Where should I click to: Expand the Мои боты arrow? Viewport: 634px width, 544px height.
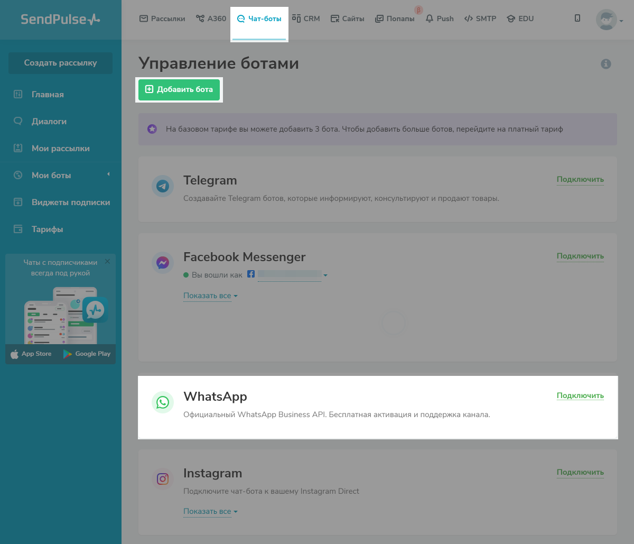coord(108,174)
